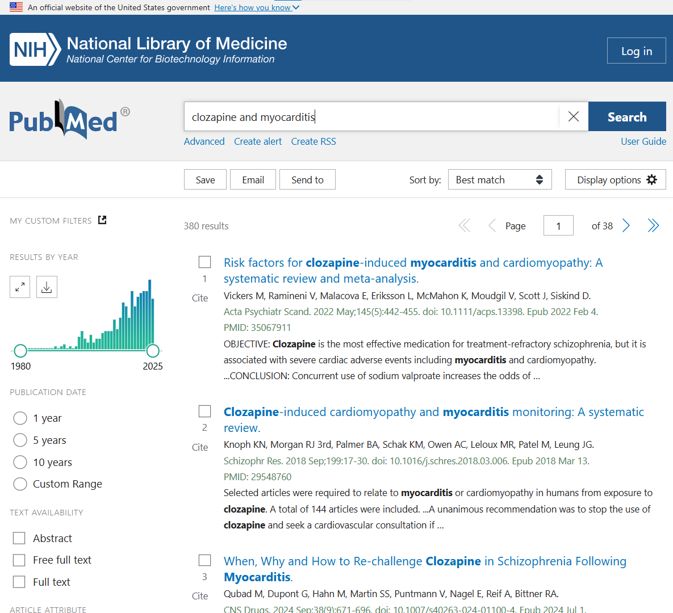Open the Send to menu
Image resolution: width=673 pixels, height=613 pixels.
[307, 179]
